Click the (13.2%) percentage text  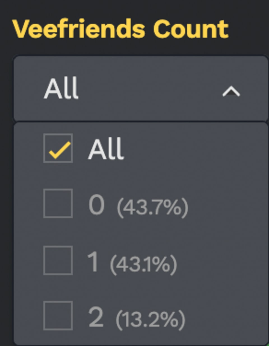pyautogui.click(x=150, y=319)
